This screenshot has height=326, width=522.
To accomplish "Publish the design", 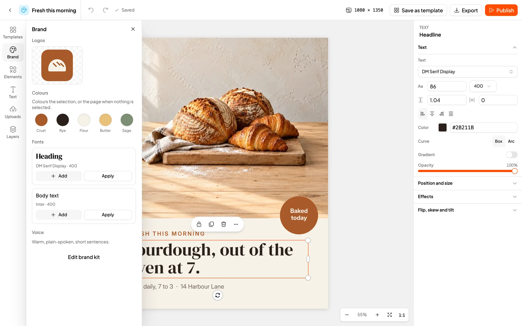I will point(501,10).
